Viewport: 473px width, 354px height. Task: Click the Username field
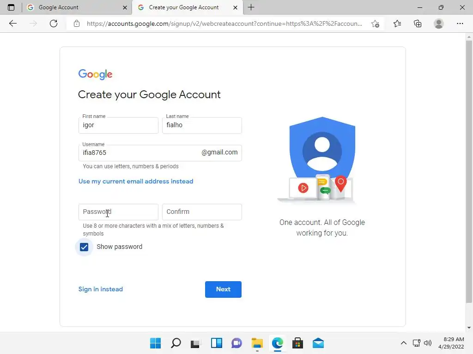[x=160, y=153]
